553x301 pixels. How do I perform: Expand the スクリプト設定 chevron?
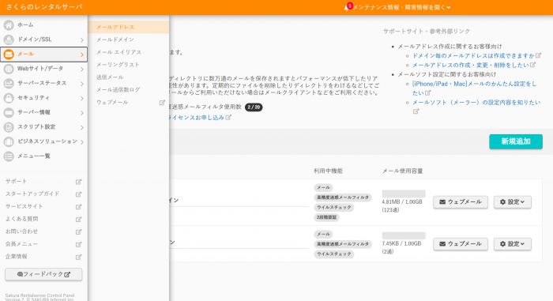click(x=81, y=127)
